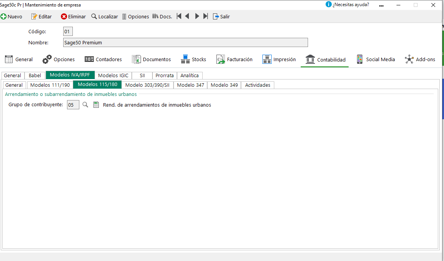This screenshot has width=444, height=261.
Task: Switch to the Babel tab
Action: pos(35,75)
